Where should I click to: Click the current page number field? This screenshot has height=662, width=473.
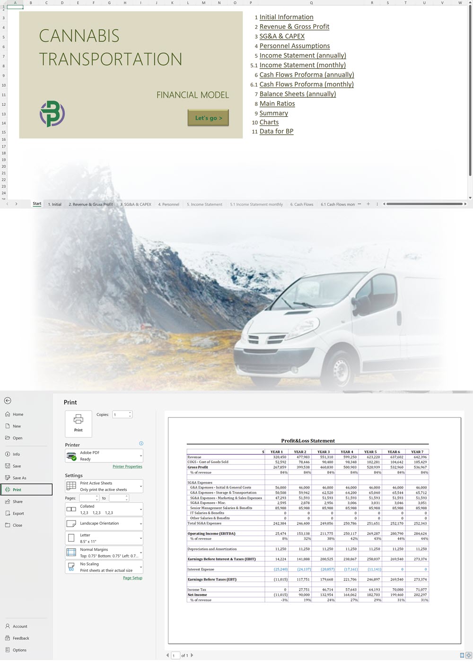175,655
